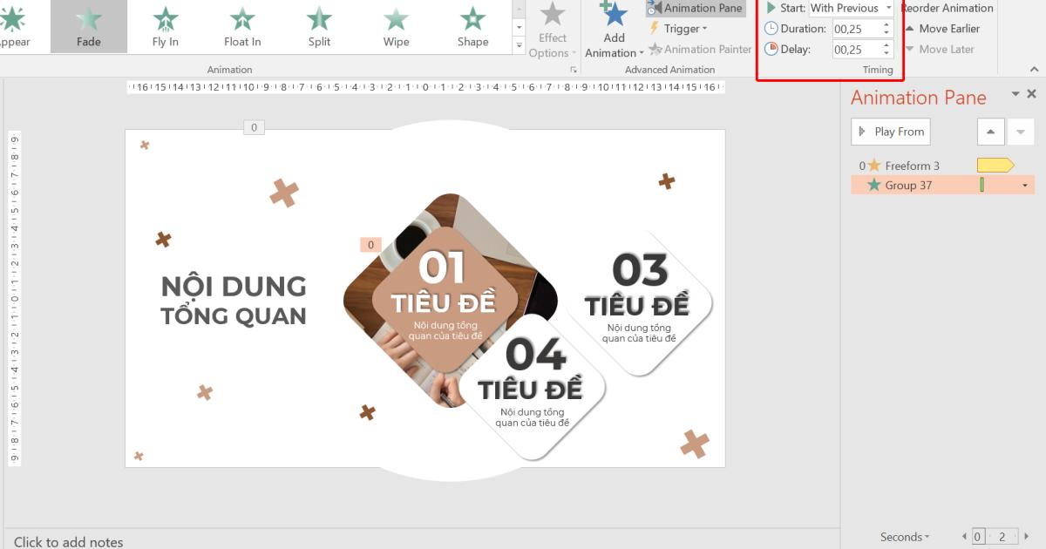Image resolution: width=1046 pixels, height=549 pixels.
Task: Click the notes area to add notes
Action: click(261, 541)
